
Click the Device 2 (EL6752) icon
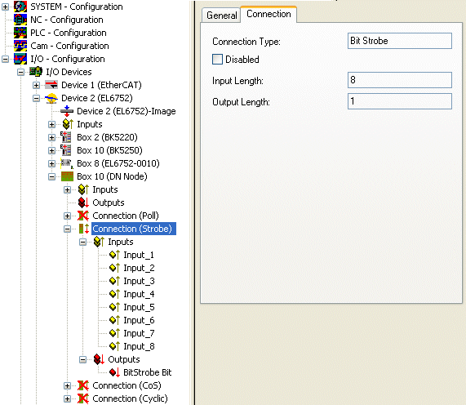pyautogui.click(x=51, y=98)
